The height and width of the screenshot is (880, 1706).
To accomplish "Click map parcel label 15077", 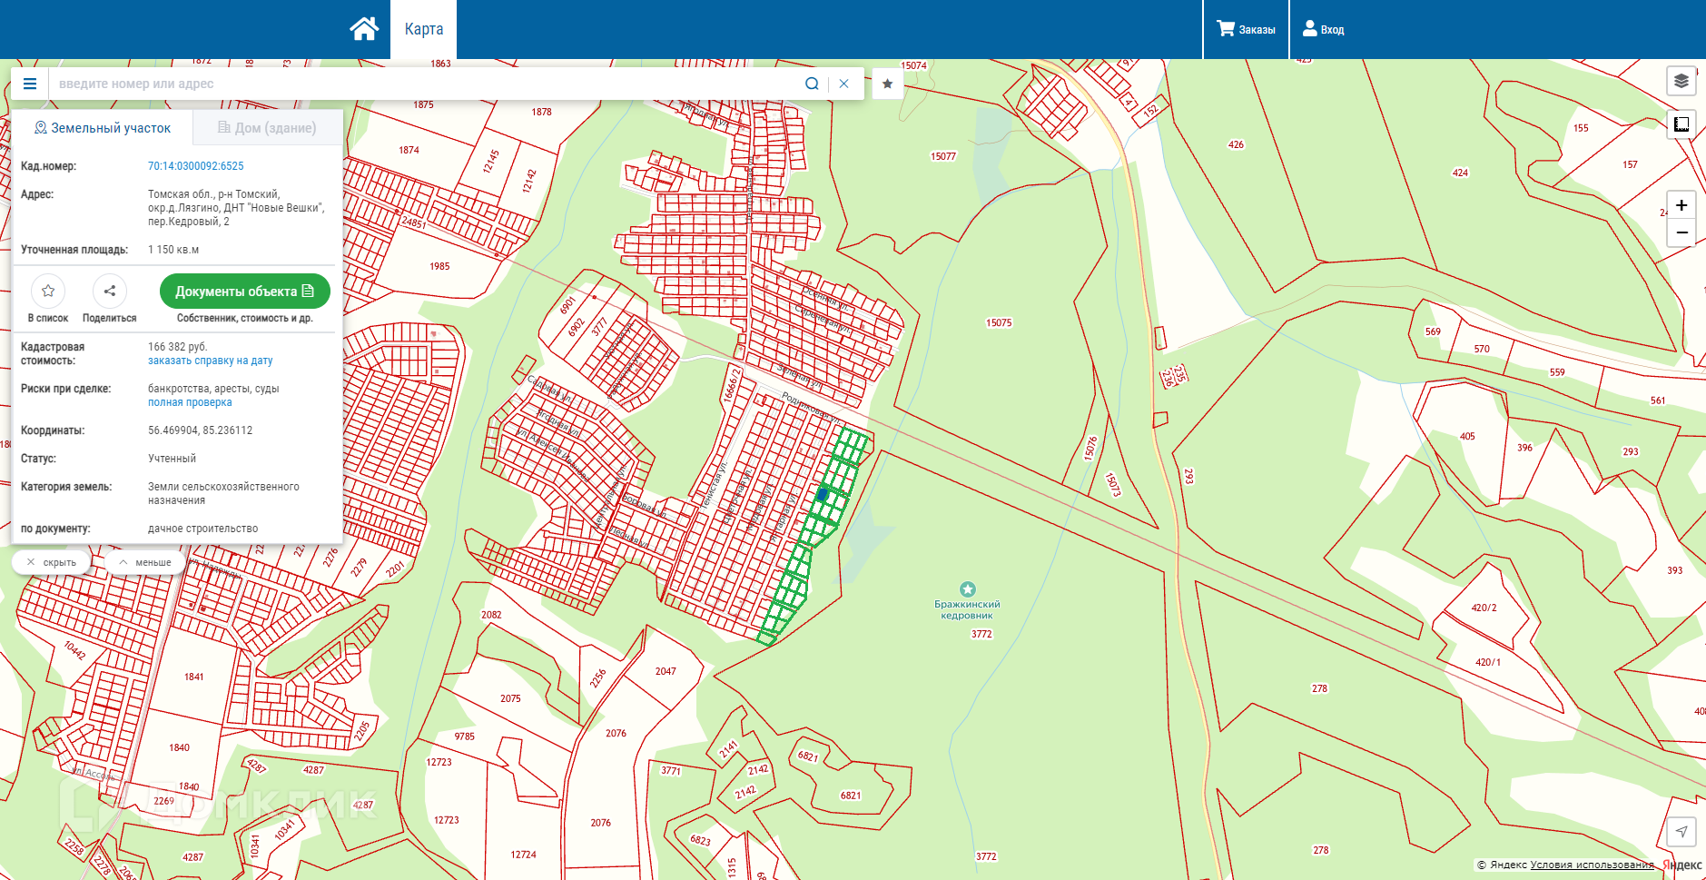I will [x=943, y=156].
